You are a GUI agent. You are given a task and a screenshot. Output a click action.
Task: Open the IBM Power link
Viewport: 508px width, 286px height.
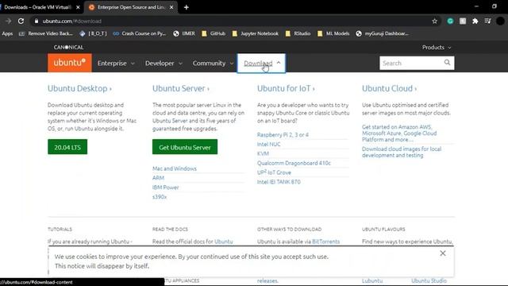(166, 187)
